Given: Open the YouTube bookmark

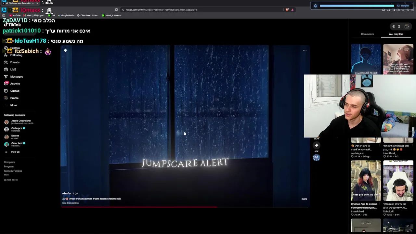Looking at the screenshot, I should click(15, 15).
